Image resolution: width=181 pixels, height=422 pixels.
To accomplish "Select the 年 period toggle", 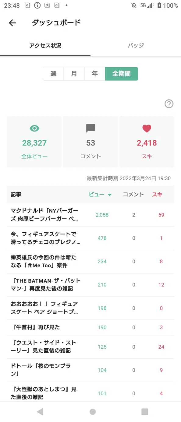I will pyautogui.click(x=95, y=74).
